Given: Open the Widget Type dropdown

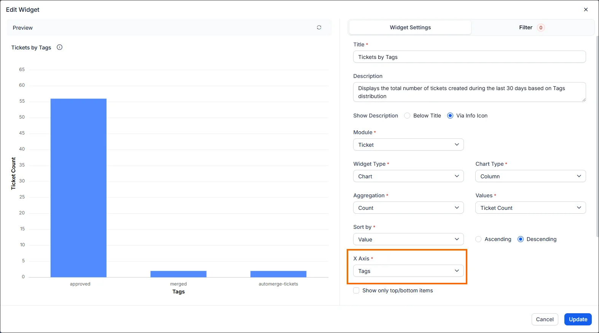Looking at the screenshot, I should pos(408,176).
